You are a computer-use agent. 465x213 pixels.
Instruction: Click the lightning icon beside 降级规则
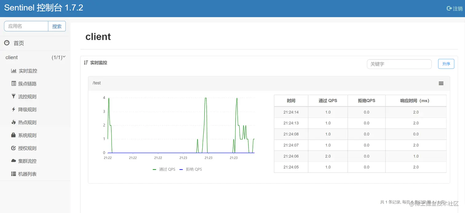tap(14, 109)
